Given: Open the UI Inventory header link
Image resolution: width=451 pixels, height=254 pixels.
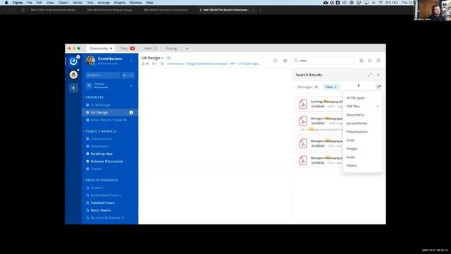Looking at the screenshot, I should tap(175, 64).
